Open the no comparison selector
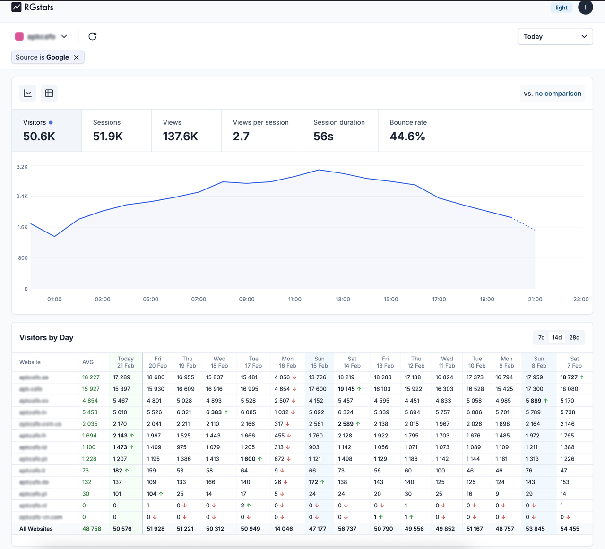605x549 pixels. pos(553,93)
